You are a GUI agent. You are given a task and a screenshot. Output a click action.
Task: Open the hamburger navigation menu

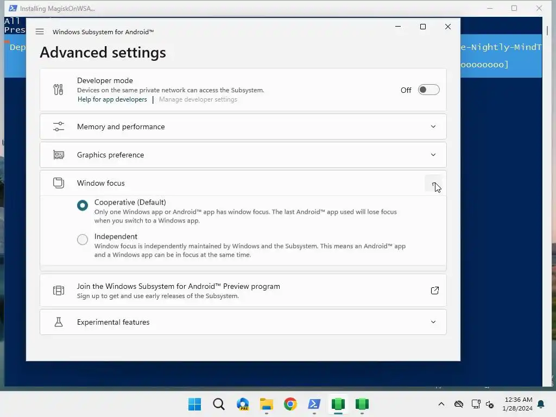click(40, 31)
